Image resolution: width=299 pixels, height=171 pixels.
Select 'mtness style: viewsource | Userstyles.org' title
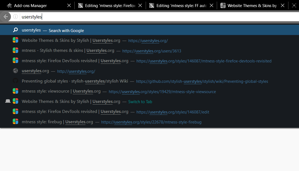(x=61, y=91)
